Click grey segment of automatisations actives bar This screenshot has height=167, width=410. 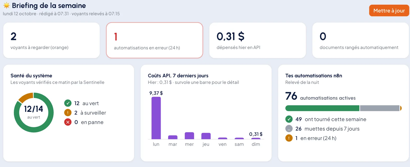[x=380, y=108]
